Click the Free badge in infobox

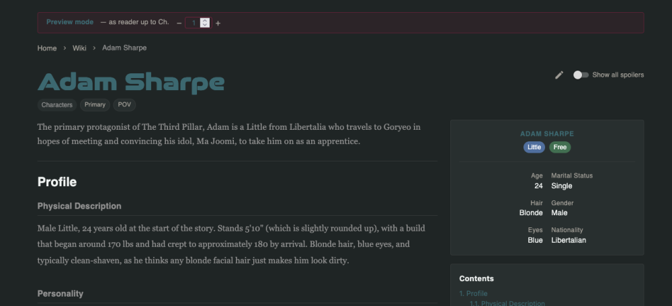(560, 147)
